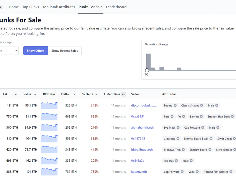Plus icon on alphabandit.eth Cap Forward
The height and width of the screenshot is (177, 236).
203,127
